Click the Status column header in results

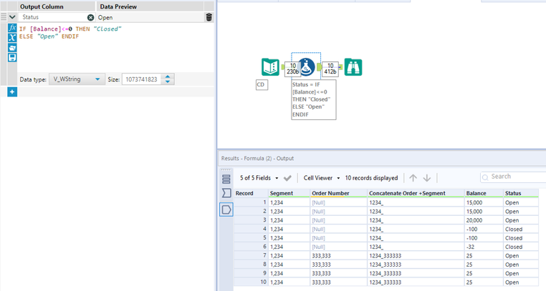[521, 194]
